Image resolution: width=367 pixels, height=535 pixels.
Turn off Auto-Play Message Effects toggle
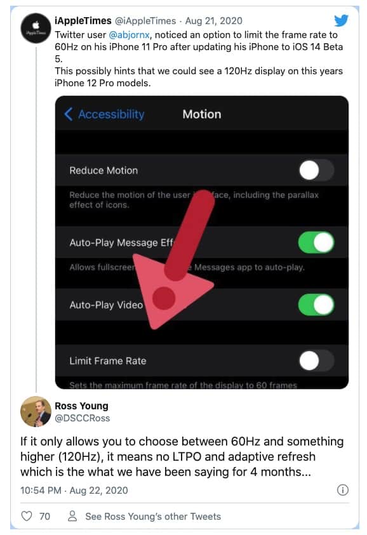pyautogui.click(x=316, y=242)
